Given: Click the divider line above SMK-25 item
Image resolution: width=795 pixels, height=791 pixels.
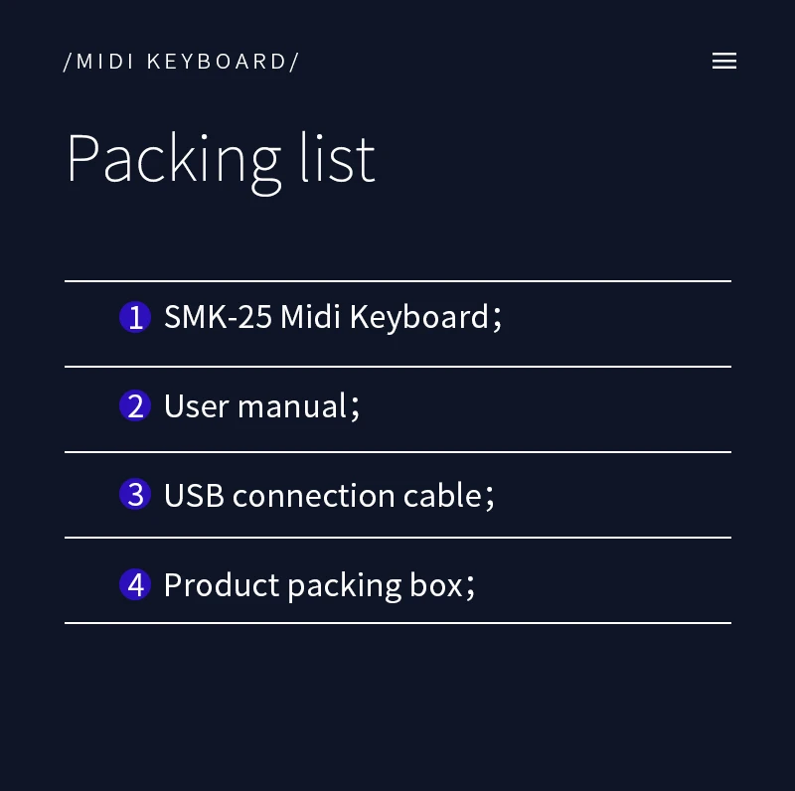Looking at the screenshot, I should click(x=397, y=281).
